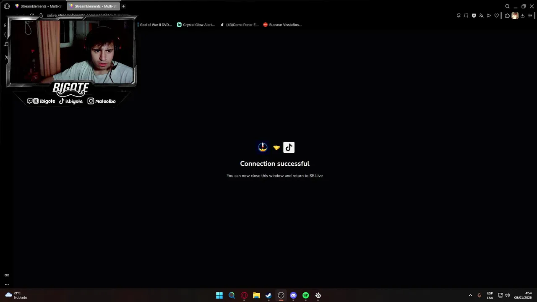The image size is (537, 302).
Task: Open Steam from taskbar
Action: (x=268, y=295)
